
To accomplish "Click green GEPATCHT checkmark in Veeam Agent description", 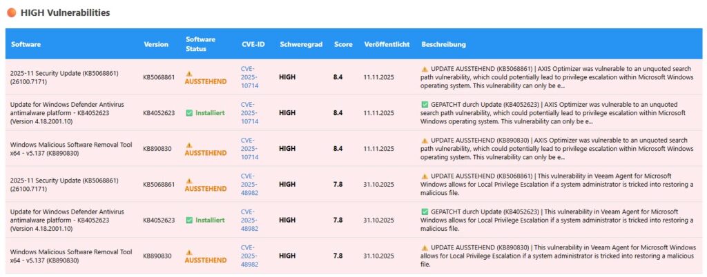I will [425, 212].
